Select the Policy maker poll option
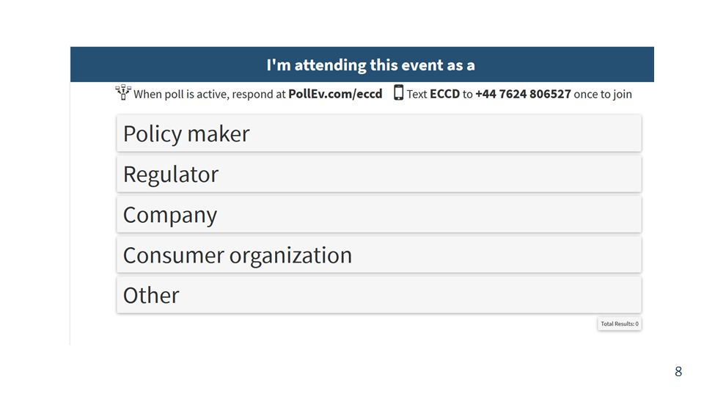The image size is (704, 396). [379, 133]
